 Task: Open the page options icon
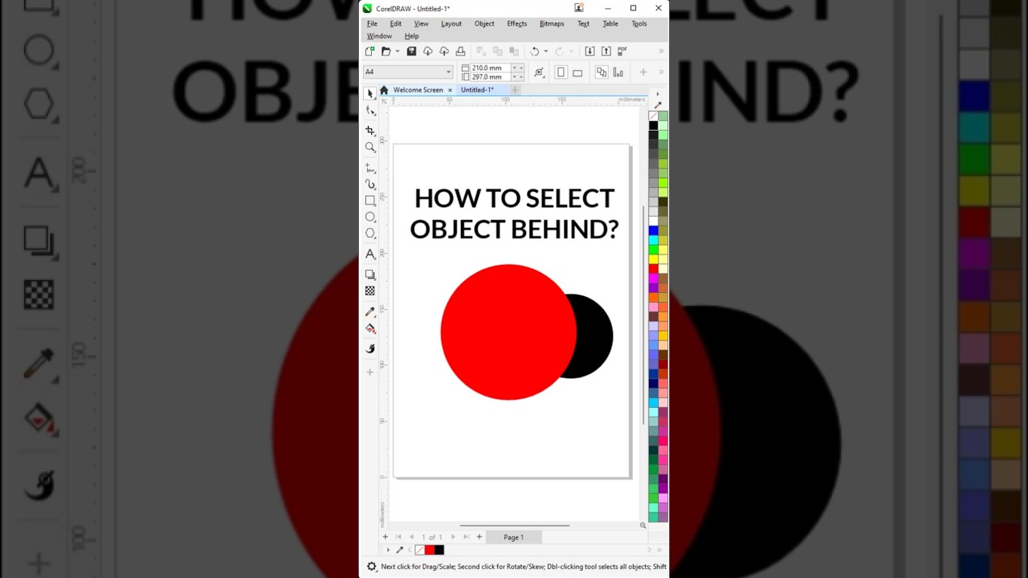pos(539,72)
